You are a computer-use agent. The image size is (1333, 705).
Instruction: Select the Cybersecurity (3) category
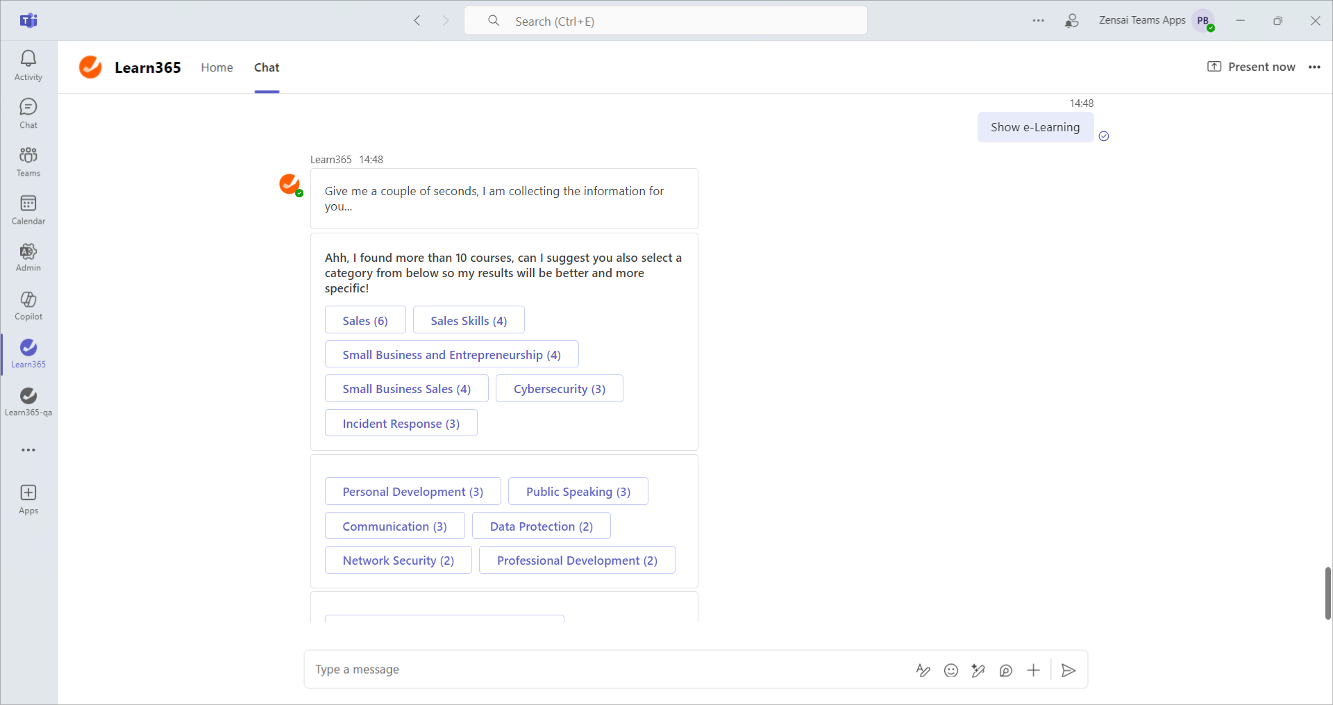559,389
